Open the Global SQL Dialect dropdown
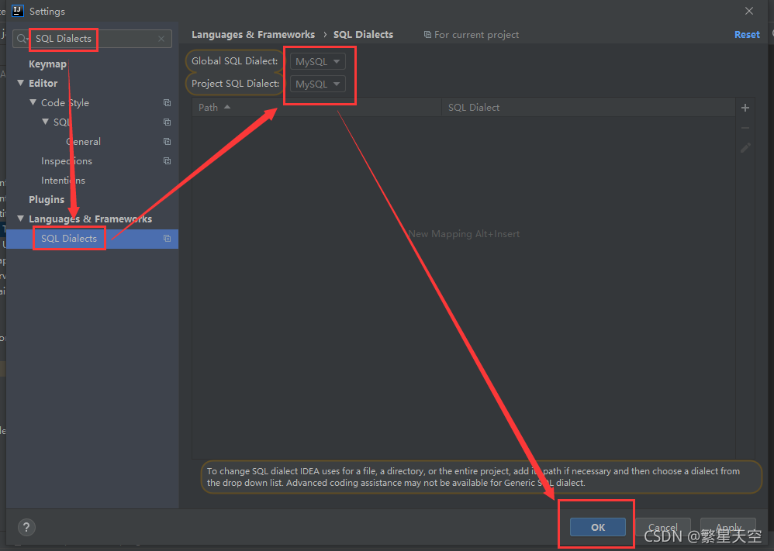This screenshot has height=551, width=774. click(x=318, y=61)
